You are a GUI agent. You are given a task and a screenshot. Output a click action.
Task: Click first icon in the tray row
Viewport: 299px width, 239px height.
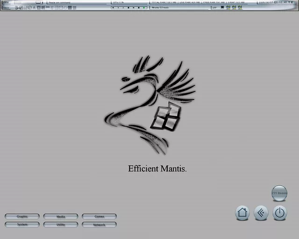pos(16,8)
